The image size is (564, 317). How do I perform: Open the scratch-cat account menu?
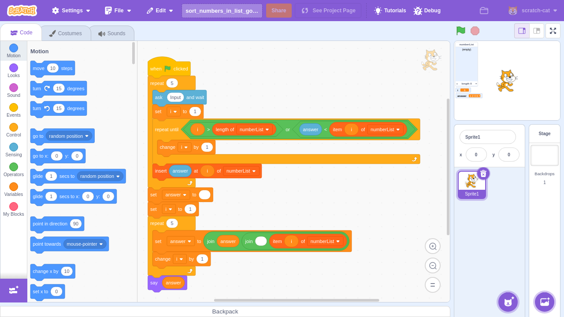(x=533, y=11)
